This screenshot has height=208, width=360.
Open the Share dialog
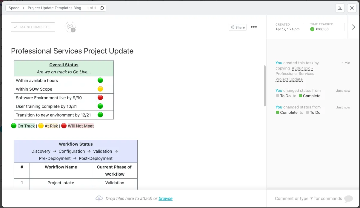coord(238,27)
